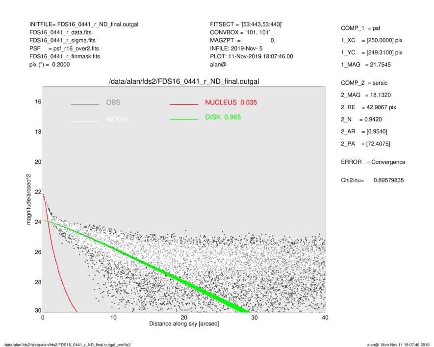Click the PLOT: 11-Nov-2019 18:07:46.00 timestamp
Image resolution: width=434 pixels, height=347 pixels.
pyautogui.click(x=251, y=56)
